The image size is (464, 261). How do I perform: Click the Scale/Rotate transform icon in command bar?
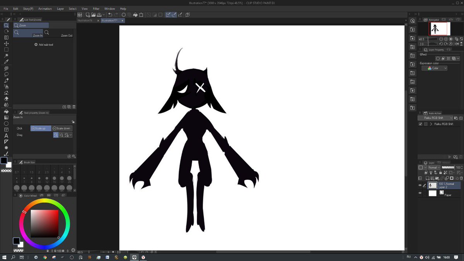coord(142,15)
